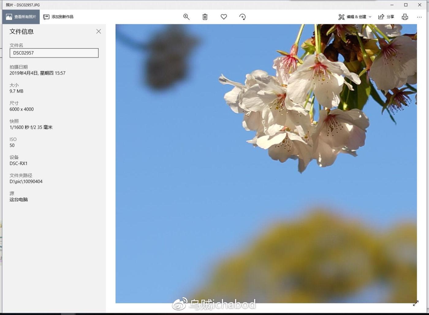
Task: Maximize the 照片 window
Action: click(x=406, y=5)
